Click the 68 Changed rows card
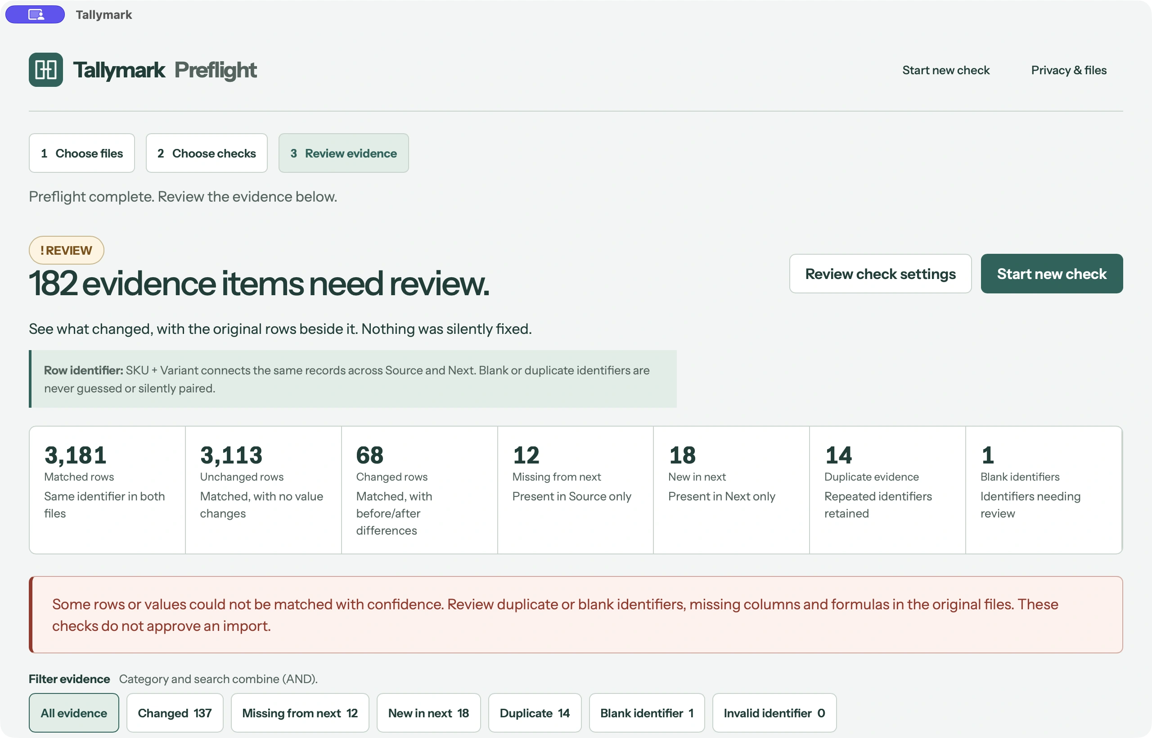Viewport: 1152px width, 738px height. (419, 490)
